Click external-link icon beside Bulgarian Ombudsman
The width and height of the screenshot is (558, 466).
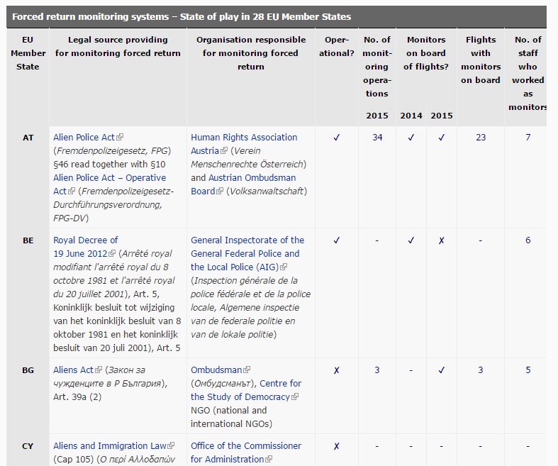pos(247,370)
